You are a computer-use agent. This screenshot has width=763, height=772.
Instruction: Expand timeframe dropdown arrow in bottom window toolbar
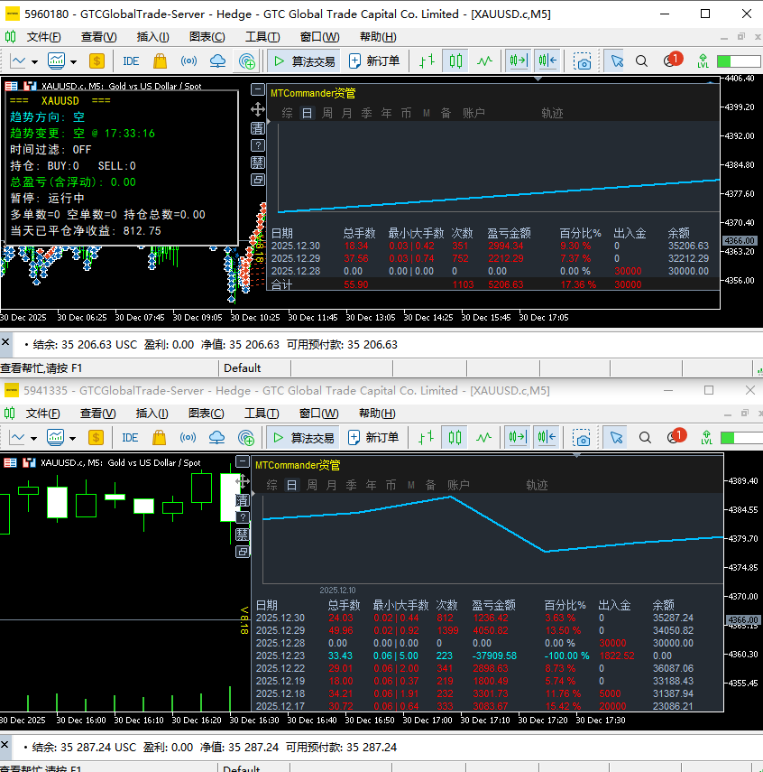(x=33, y=439)
